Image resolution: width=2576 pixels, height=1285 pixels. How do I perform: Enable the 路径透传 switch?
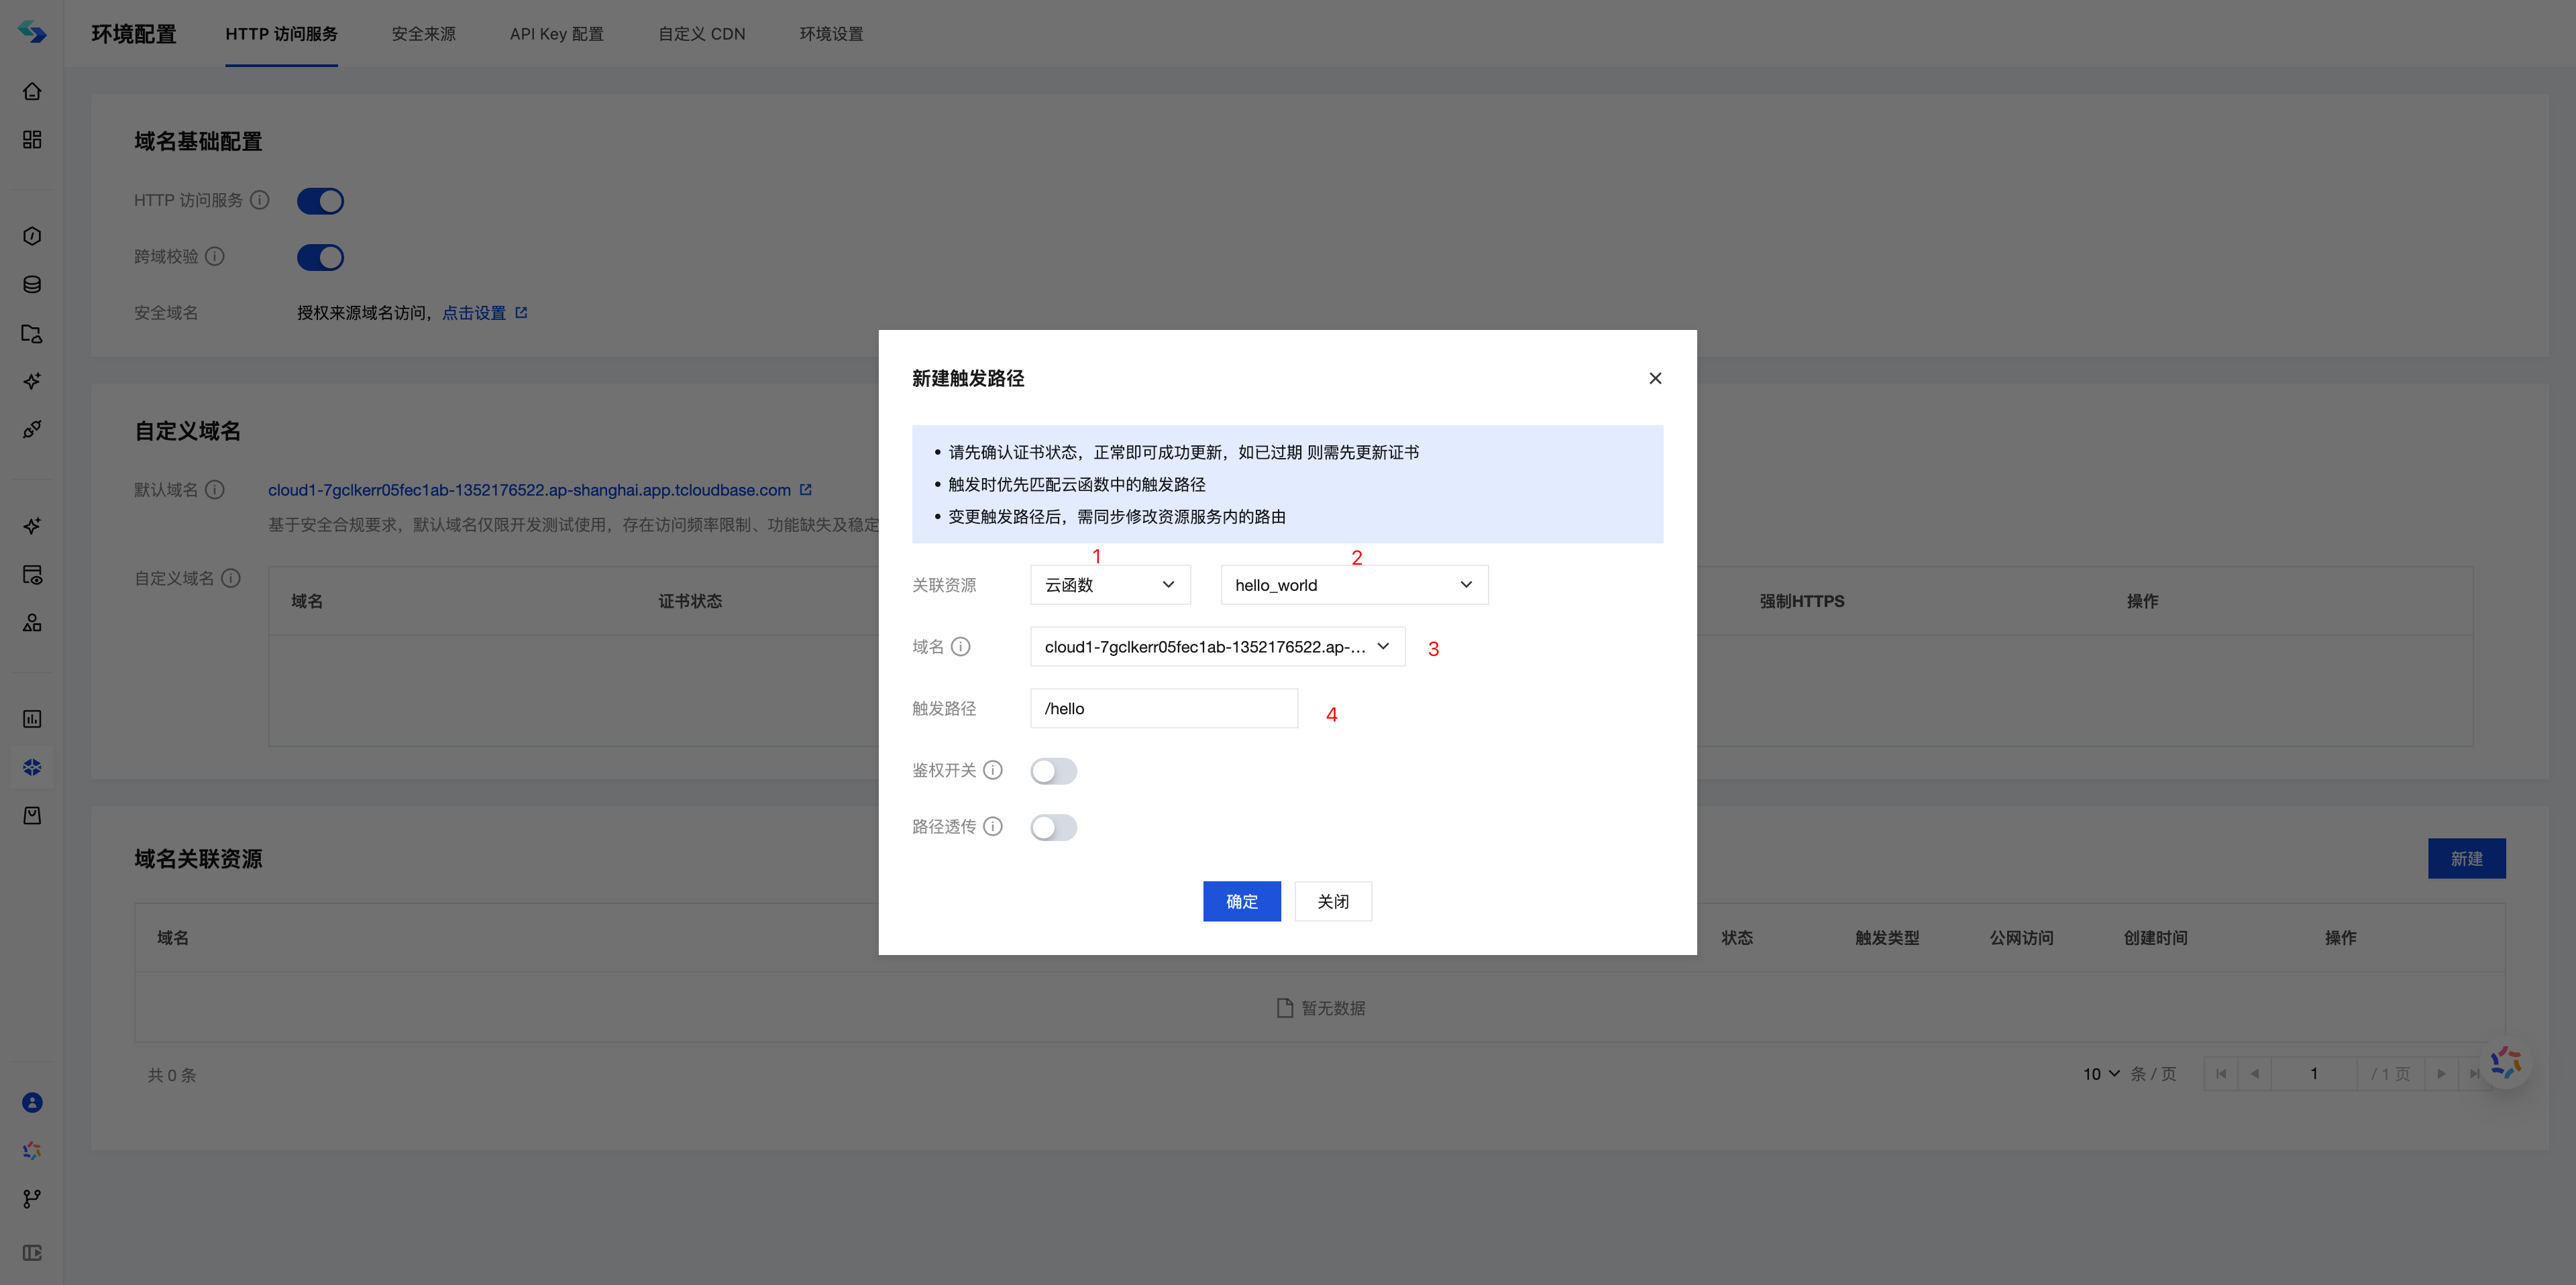pos(1054,827)
